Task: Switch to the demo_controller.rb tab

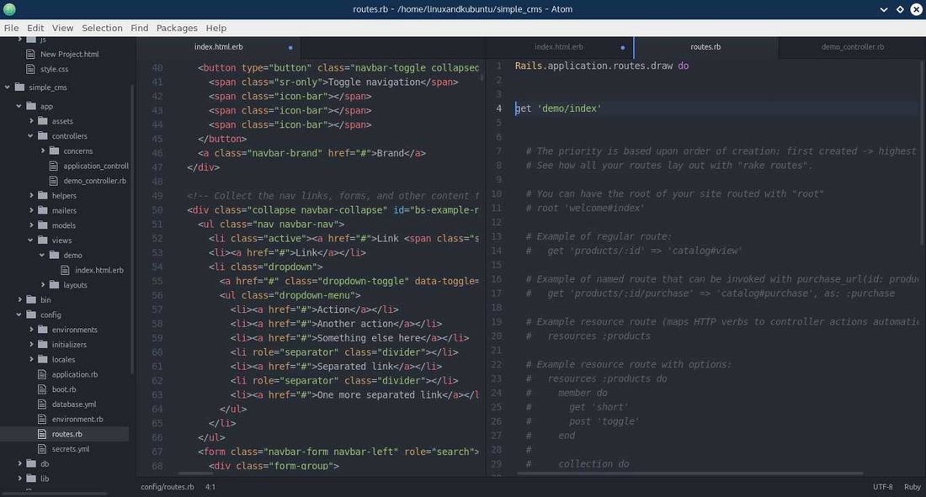Action: 851,48
